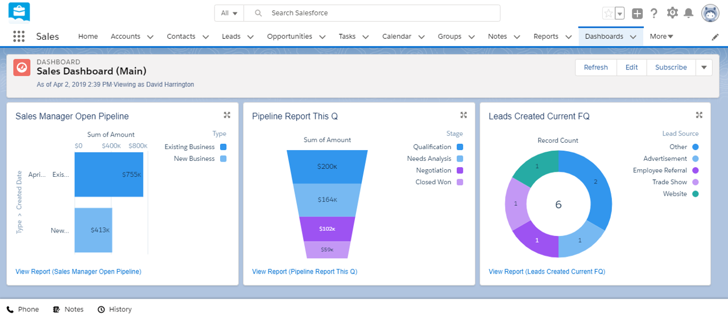Open the user profile avatar
This screenshot has width=728, height=315.
pos(710,13)
